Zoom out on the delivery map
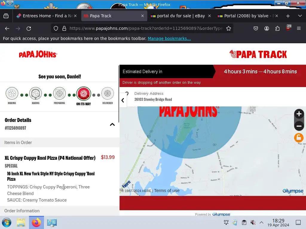 point(299,126)
